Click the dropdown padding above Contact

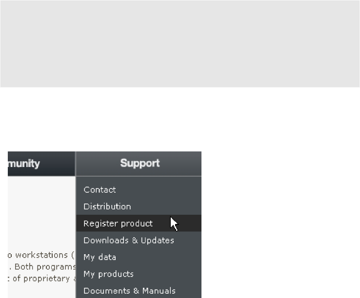coord(139,181)
